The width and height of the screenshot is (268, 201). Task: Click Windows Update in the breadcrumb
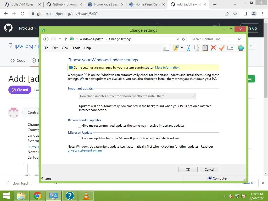click(x=91, y=39)
